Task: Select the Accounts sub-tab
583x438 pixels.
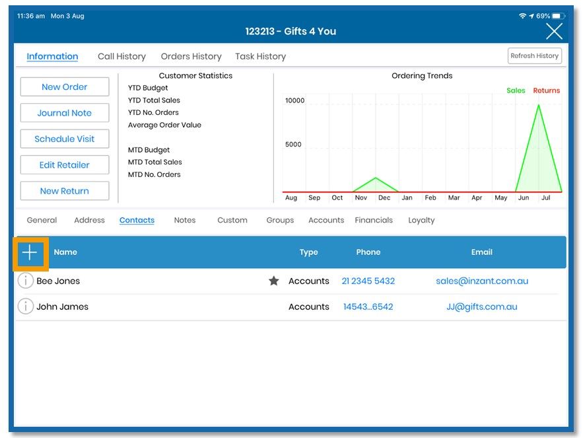Action: tap(326, 220)
